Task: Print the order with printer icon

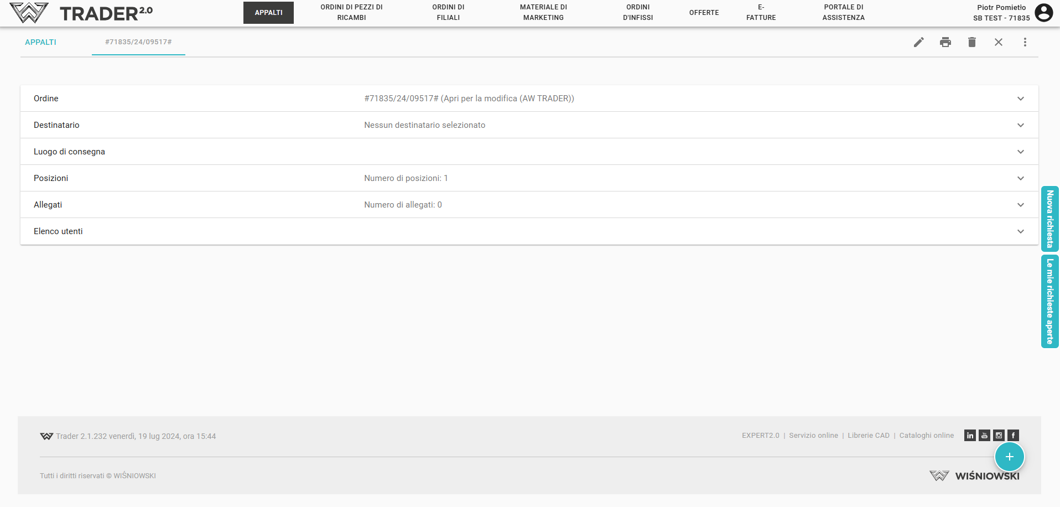Action: 945,42
